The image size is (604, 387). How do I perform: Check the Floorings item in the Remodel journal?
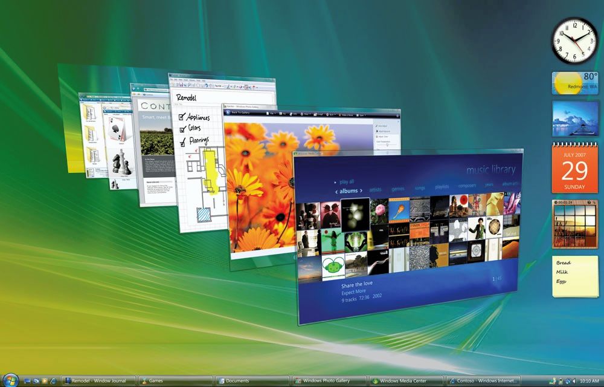point(182,142)
